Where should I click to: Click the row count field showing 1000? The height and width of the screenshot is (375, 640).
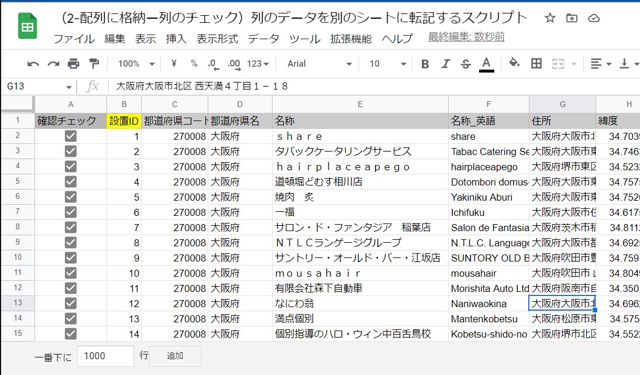(106, 356)
